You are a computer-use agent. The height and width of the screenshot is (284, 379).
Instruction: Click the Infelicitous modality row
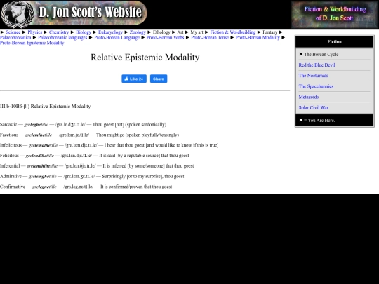tap(109, 145)
